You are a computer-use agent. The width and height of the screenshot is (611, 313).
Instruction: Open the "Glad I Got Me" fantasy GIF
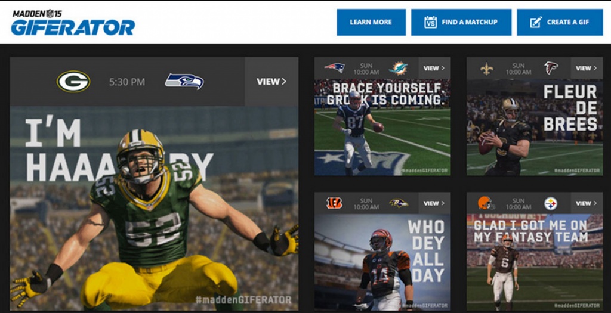(535, 262)
